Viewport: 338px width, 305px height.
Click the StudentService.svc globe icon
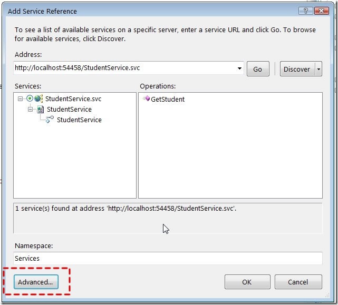point(38,99)
